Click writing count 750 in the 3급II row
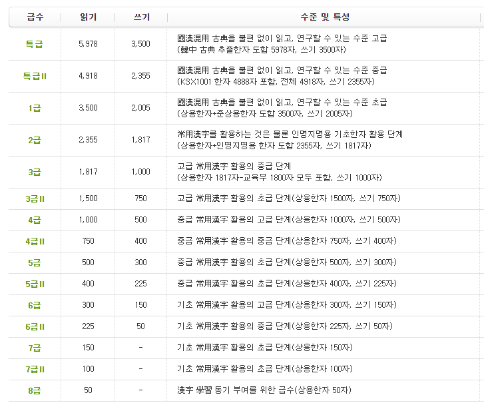 [x=140, y=199]
